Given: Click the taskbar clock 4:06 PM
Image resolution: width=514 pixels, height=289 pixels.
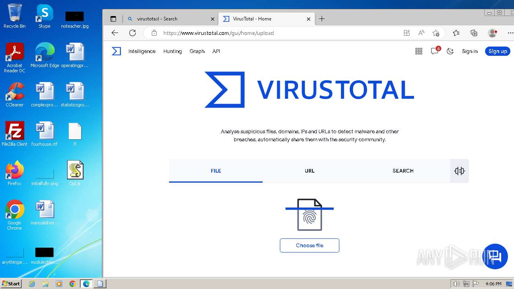Looking at the screenshot, I should 493,284.
